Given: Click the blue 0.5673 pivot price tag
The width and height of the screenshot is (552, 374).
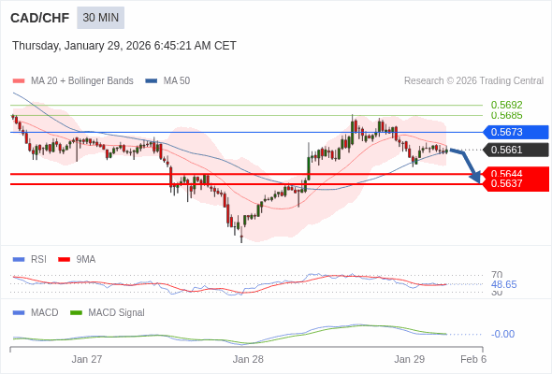Looking at the screenshot, I should coord(516,132).
